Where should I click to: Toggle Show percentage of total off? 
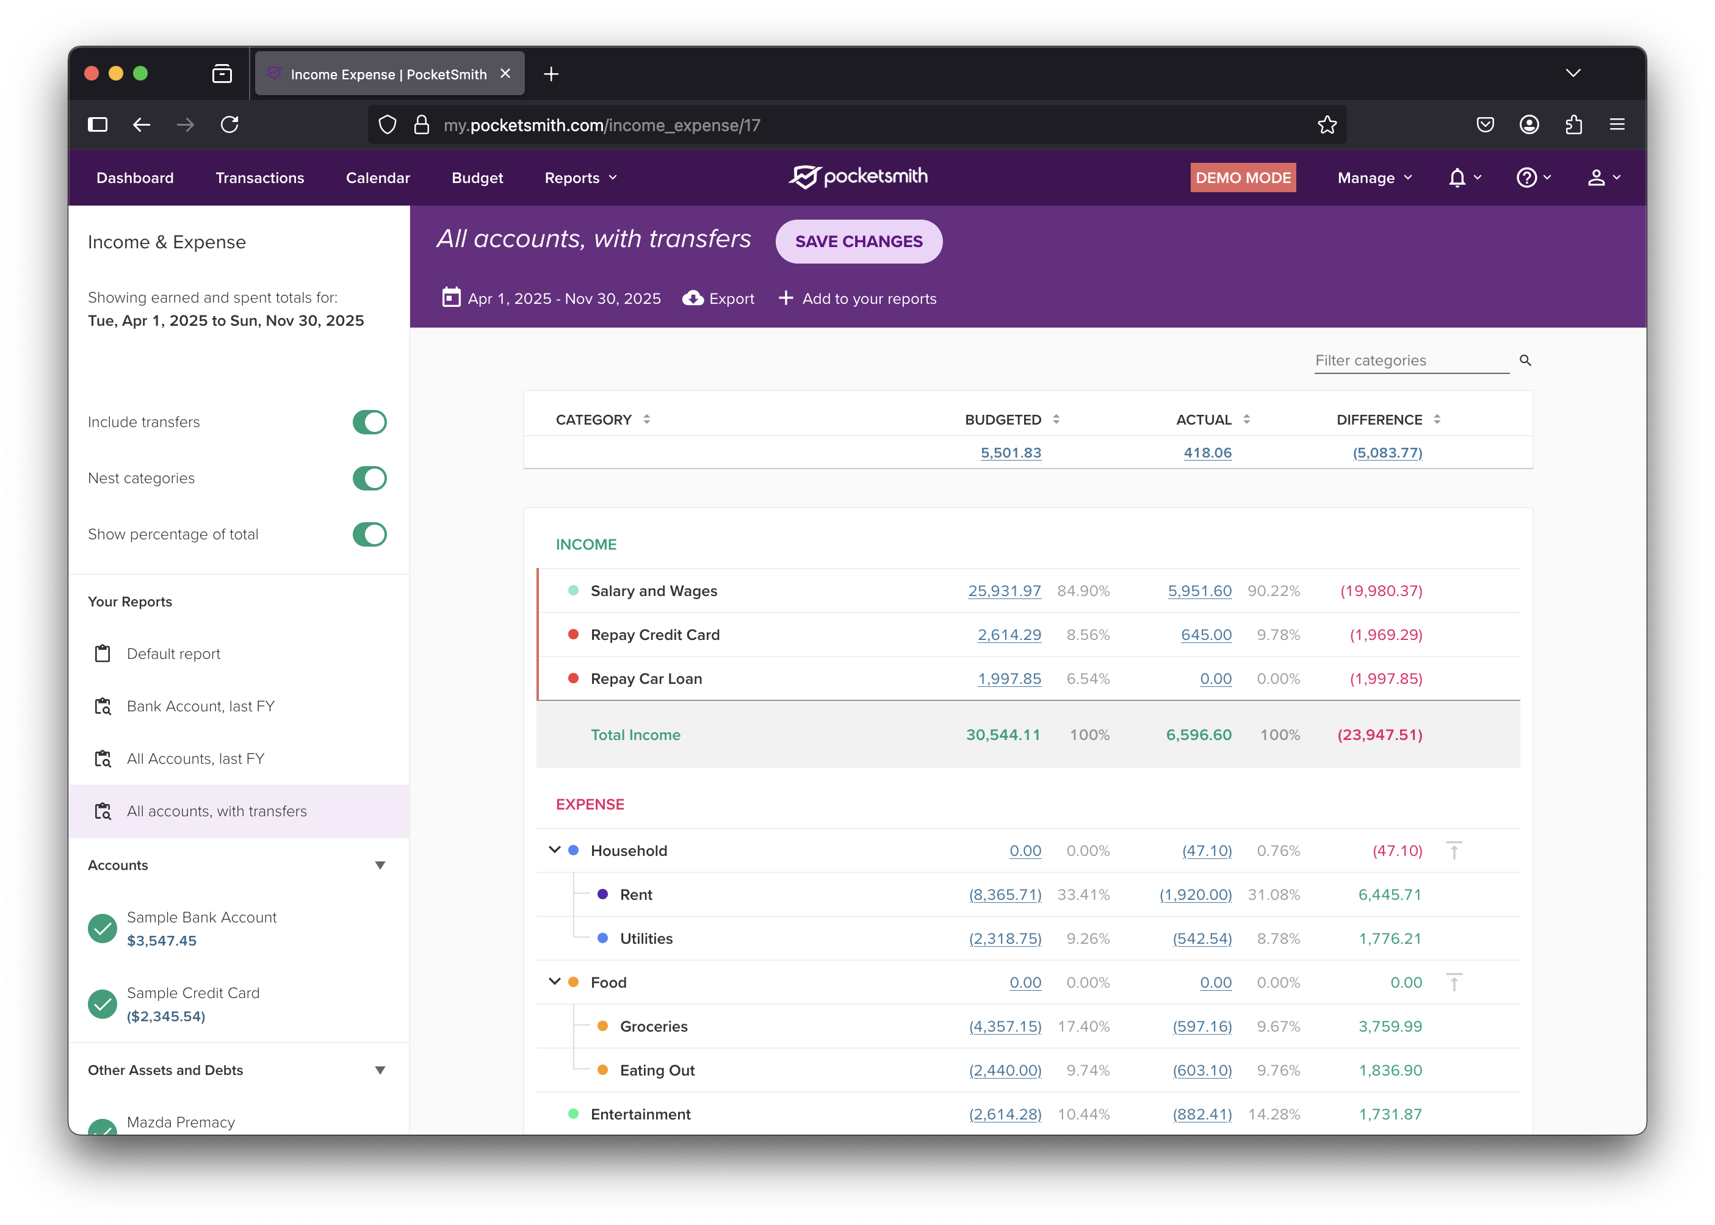369,535
